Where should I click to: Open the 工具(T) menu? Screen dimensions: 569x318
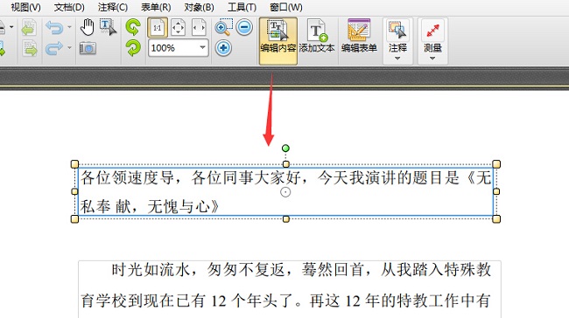coord(242,7)
